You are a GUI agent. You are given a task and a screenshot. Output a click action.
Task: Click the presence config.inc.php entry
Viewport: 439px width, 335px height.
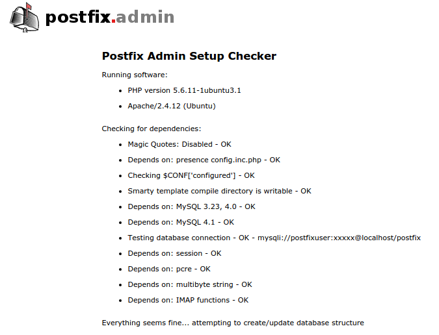(204, 160)
